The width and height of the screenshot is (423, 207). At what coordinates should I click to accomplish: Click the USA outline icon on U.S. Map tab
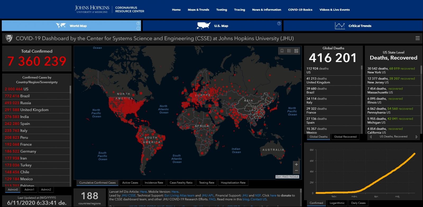[204, 26]
